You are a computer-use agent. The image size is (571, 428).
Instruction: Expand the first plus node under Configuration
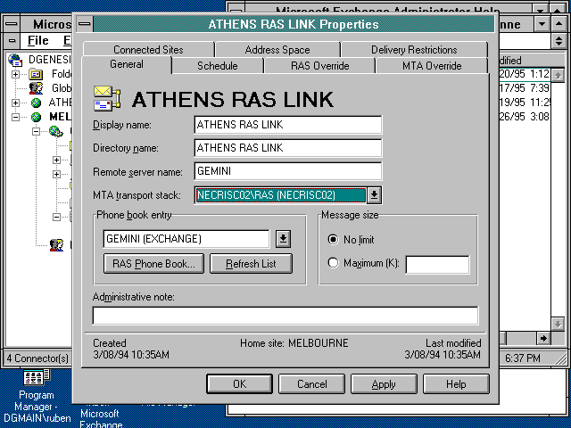56,160
